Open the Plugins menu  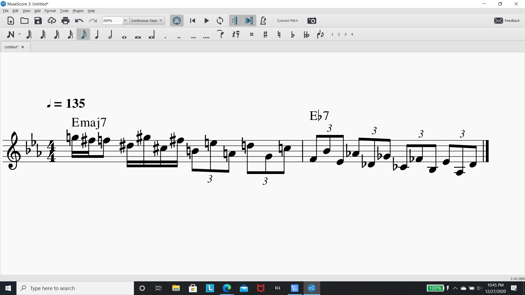pos(78,11)
